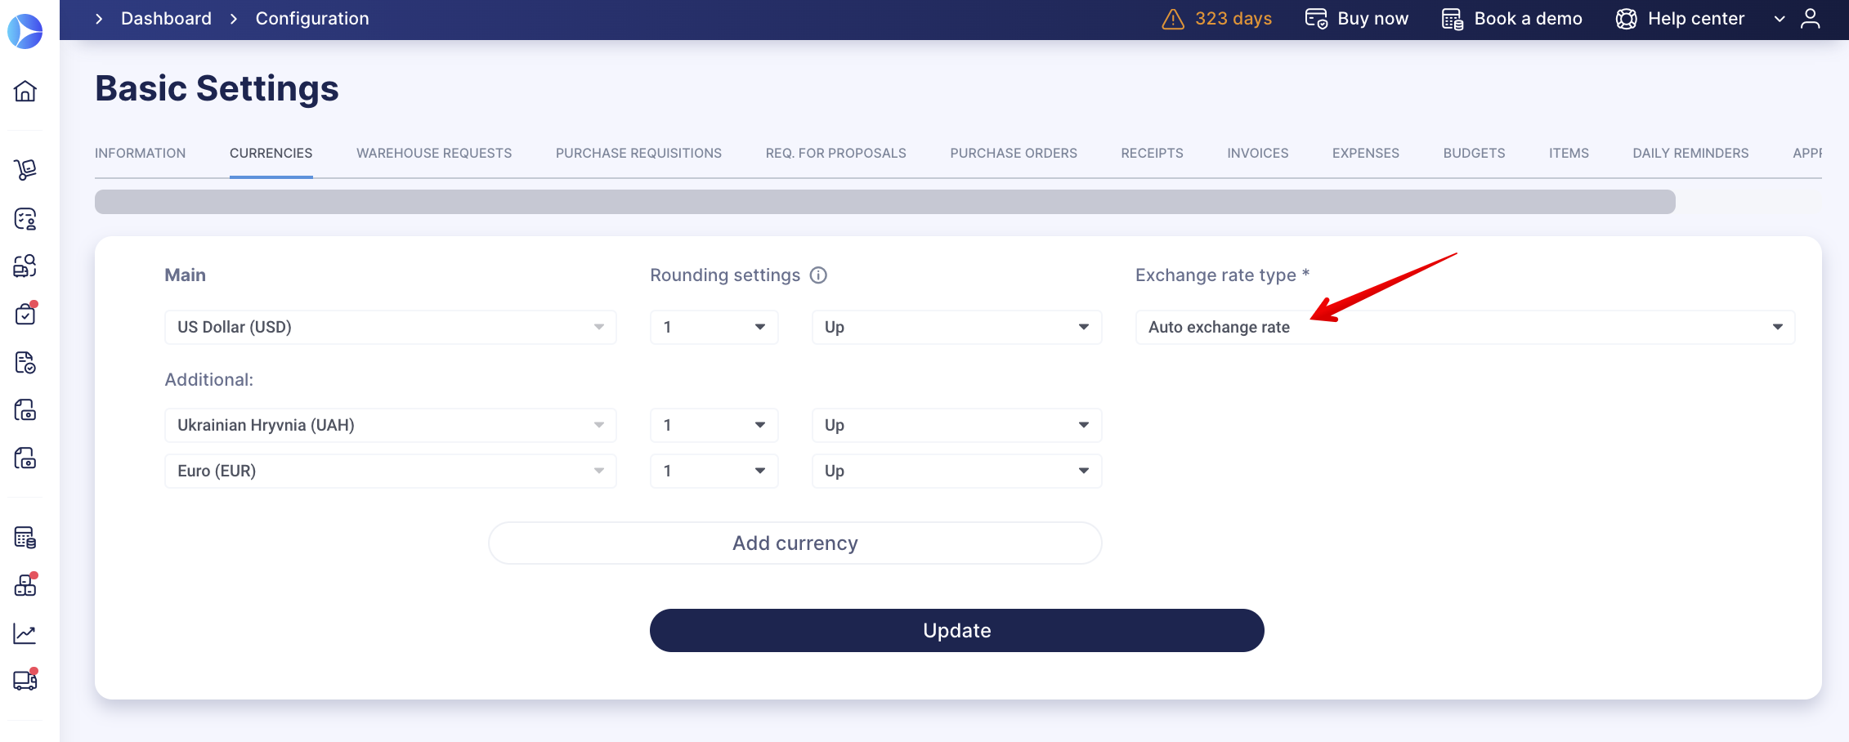
Task: Open the main currency rounding direction dropdown
Action: tap(957, 327)
